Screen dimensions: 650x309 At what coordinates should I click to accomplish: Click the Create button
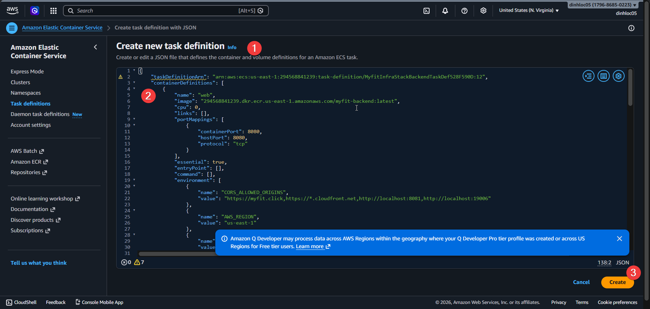tap(617, 282)
